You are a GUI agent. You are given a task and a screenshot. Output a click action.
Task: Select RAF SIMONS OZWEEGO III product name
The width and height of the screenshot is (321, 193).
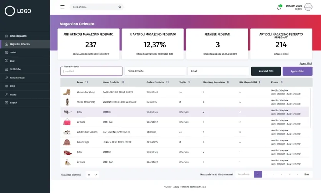116,132
